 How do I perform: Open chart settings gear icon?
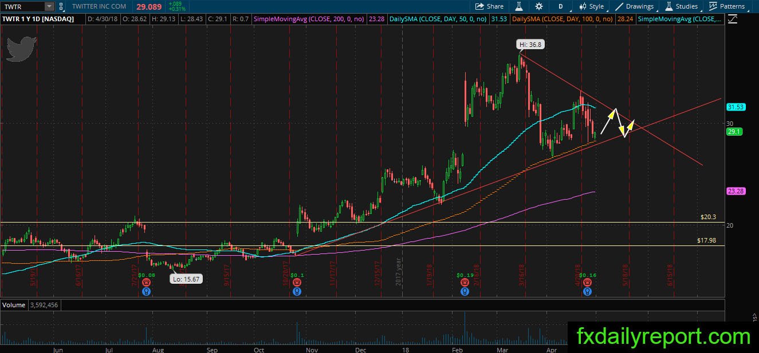(539, 6)
